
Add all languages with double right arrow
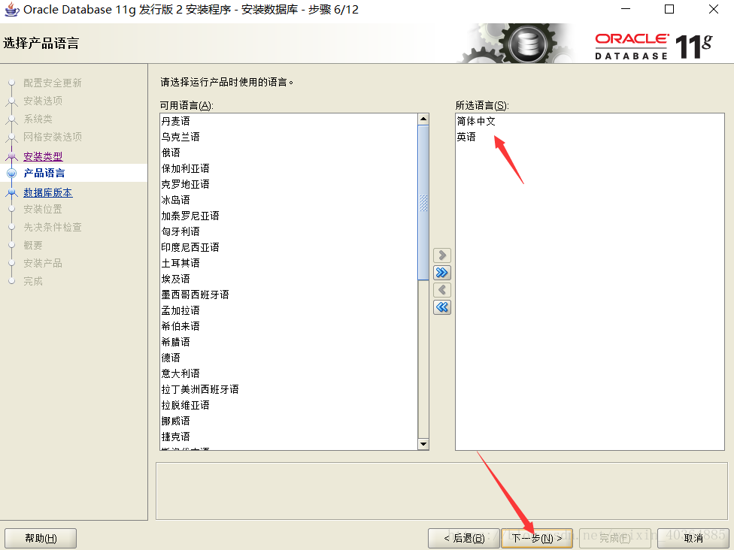coord(442,273)
